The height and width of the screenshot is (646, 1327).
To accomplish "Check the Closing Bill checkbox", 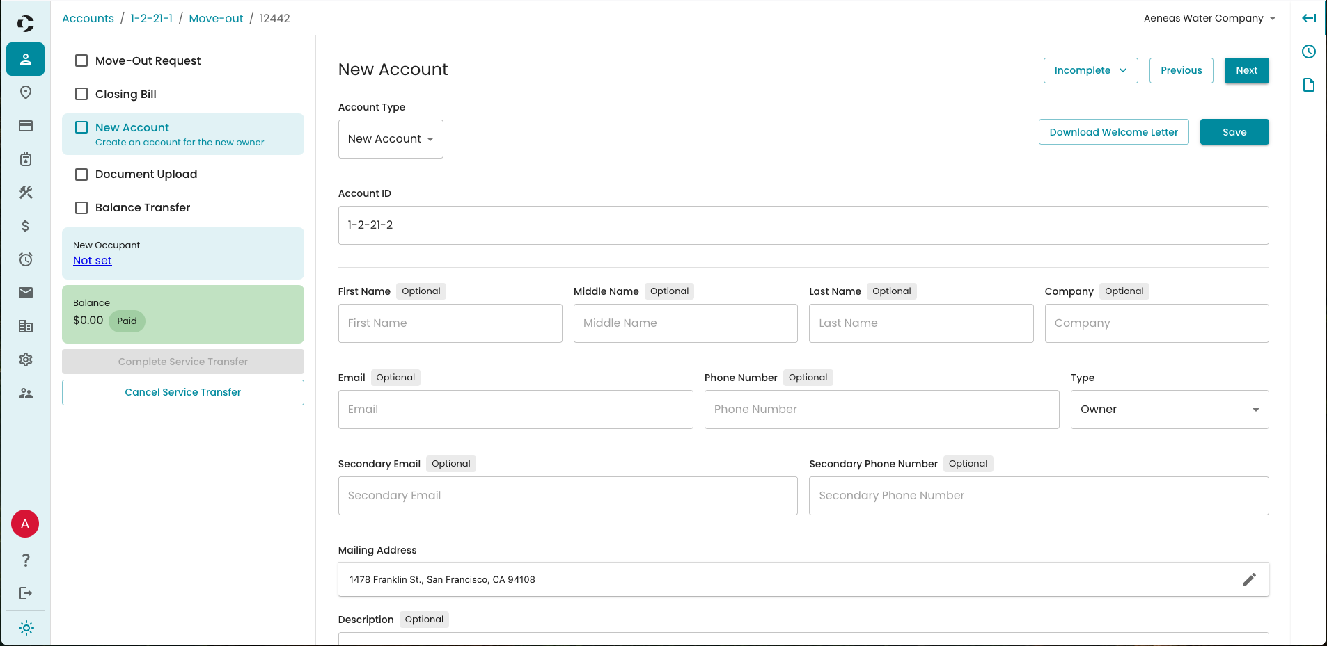I will tap(81, 94).
